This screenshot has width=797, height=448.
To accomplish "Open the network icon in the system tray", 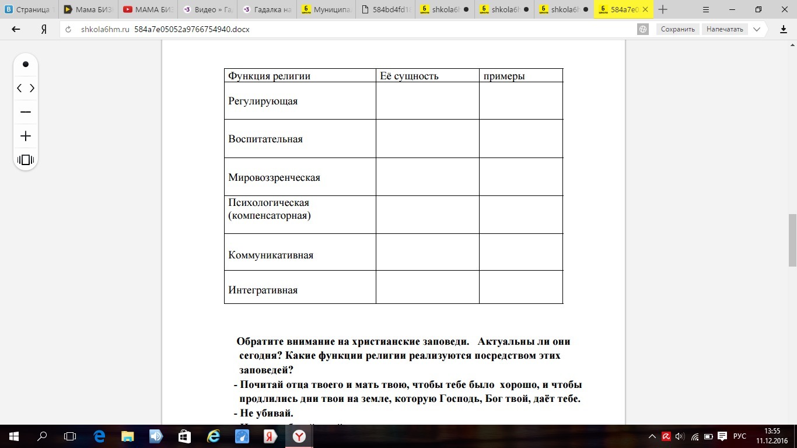I will pos(695,436).
